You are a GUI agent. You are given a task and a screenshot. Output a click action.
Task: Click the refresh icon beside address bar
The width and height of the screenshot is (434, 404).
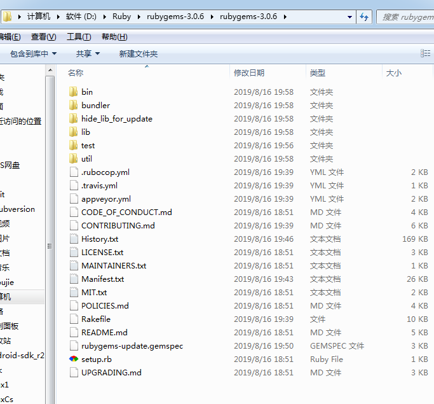click(x=364, y=17)
